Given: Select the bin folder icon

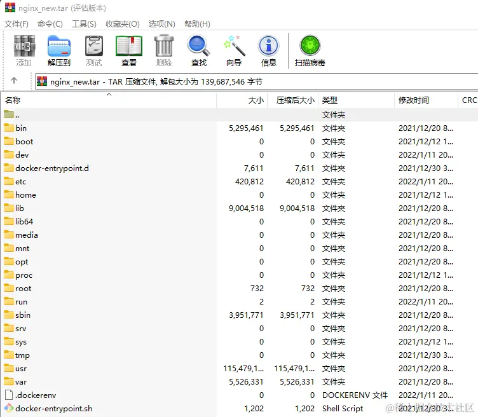Looking at the screenshot, I should pos(9,128).
